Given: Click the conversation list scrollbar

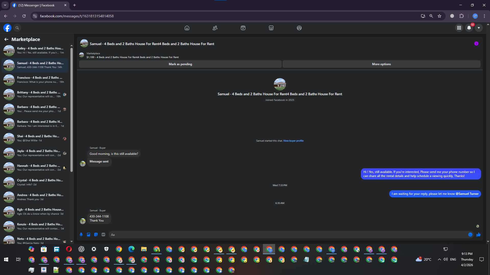Looking at the screenshot, I should 71,109.
